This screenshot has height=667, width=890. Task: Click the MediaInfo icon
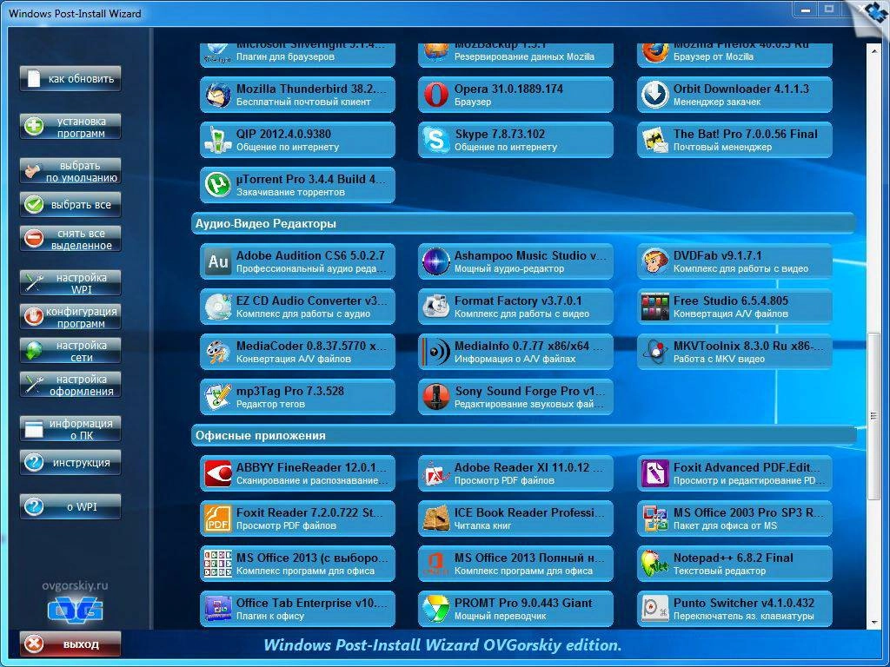click(x=436, y=353)
